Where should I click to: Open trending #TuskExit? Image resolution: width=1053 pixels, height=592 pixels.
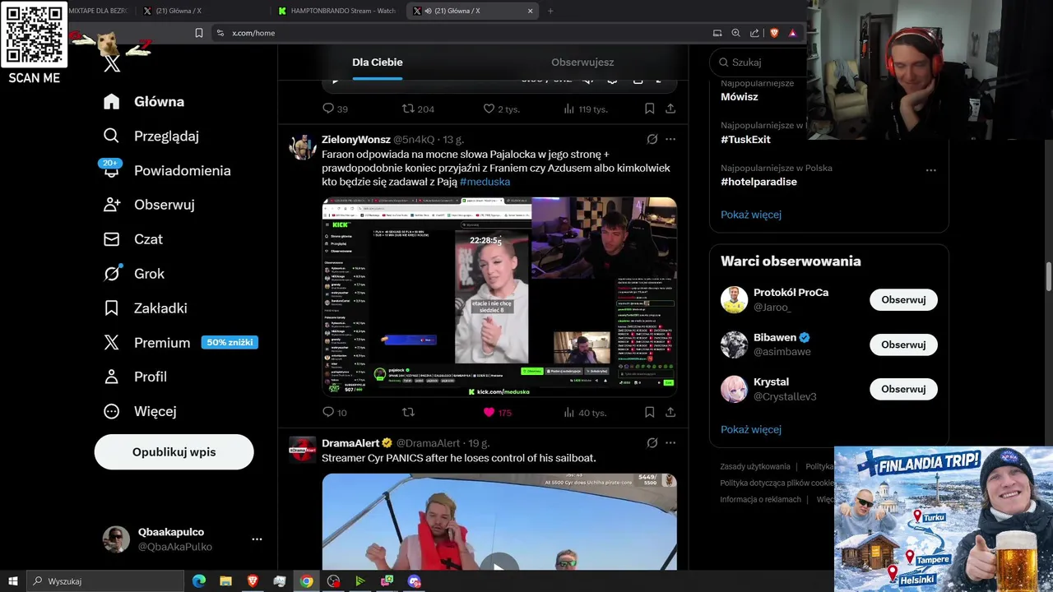(745, 140)
